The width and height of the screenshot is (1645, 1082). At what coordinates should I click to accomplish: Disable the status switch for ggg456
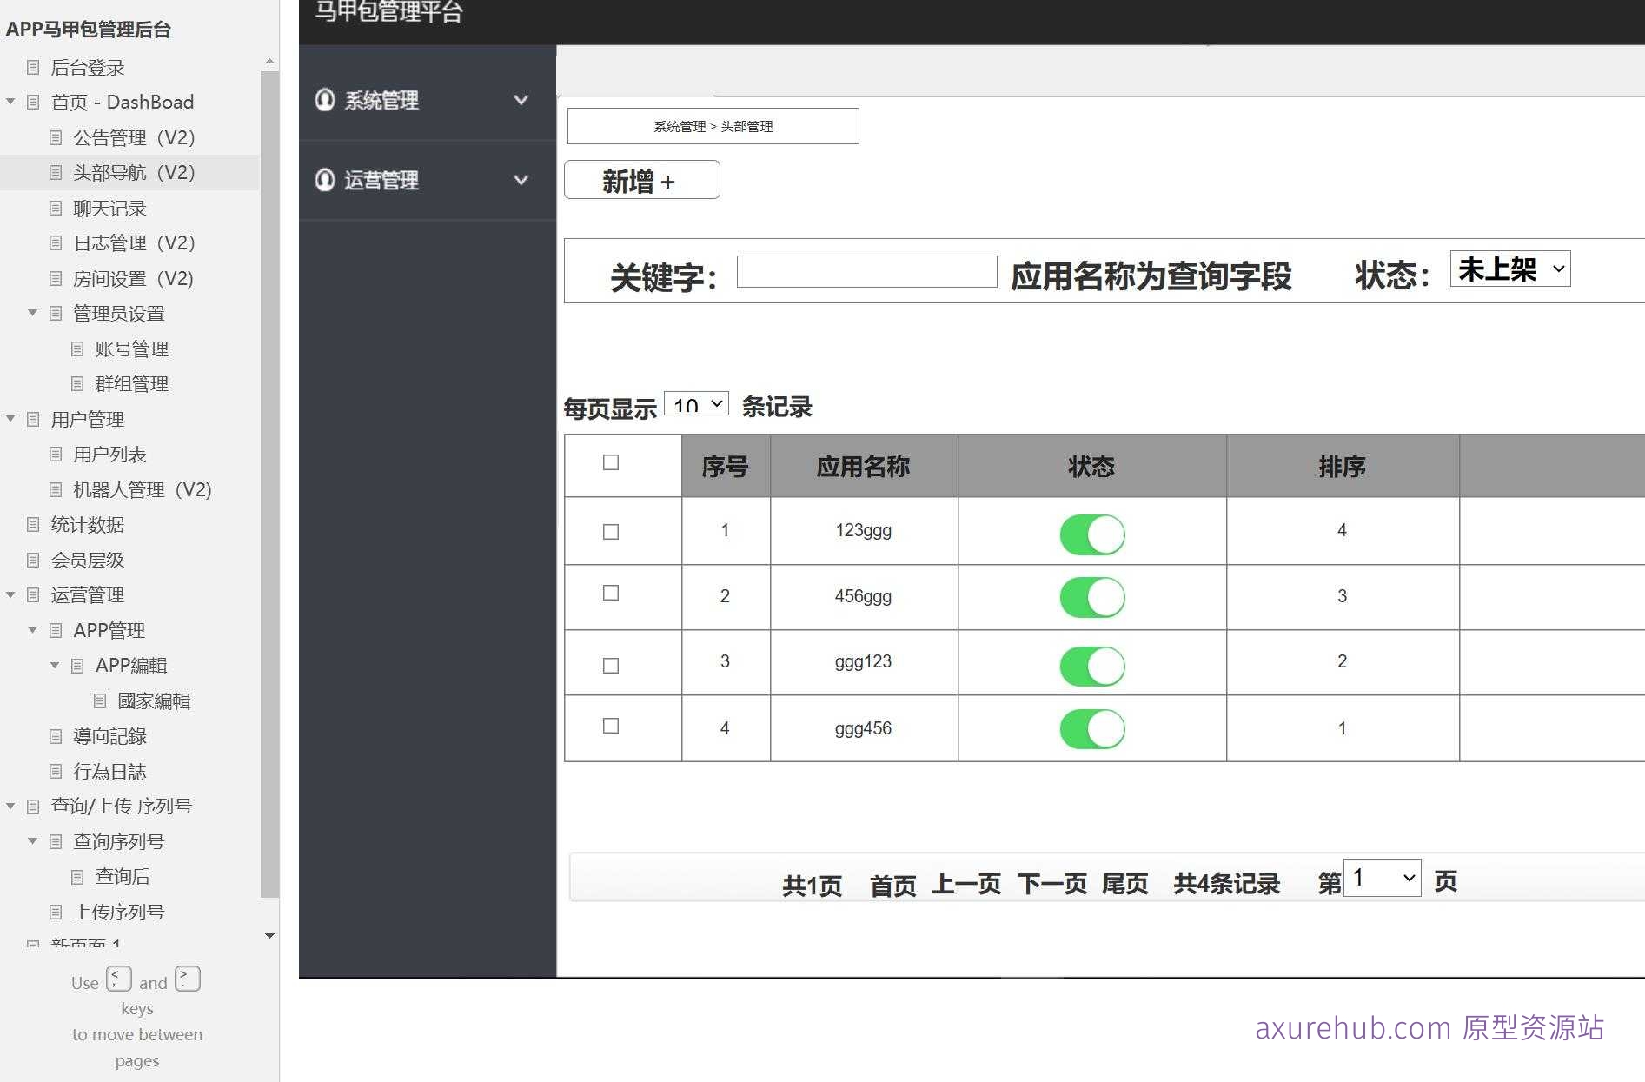pos(1091,728)
